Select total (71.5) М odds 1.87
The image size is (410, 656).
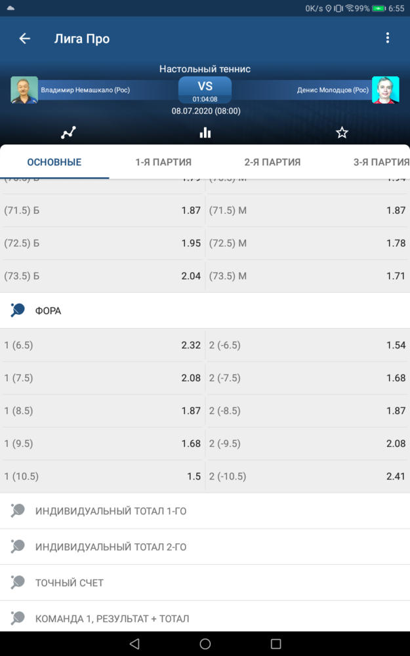pos(307,211)
